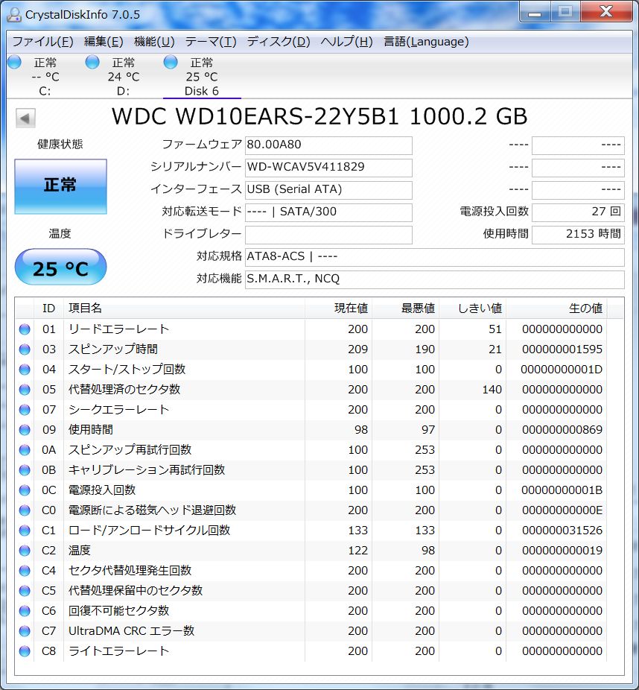
Task: Open the 機能(U) menu
Action: coord(154,42)
